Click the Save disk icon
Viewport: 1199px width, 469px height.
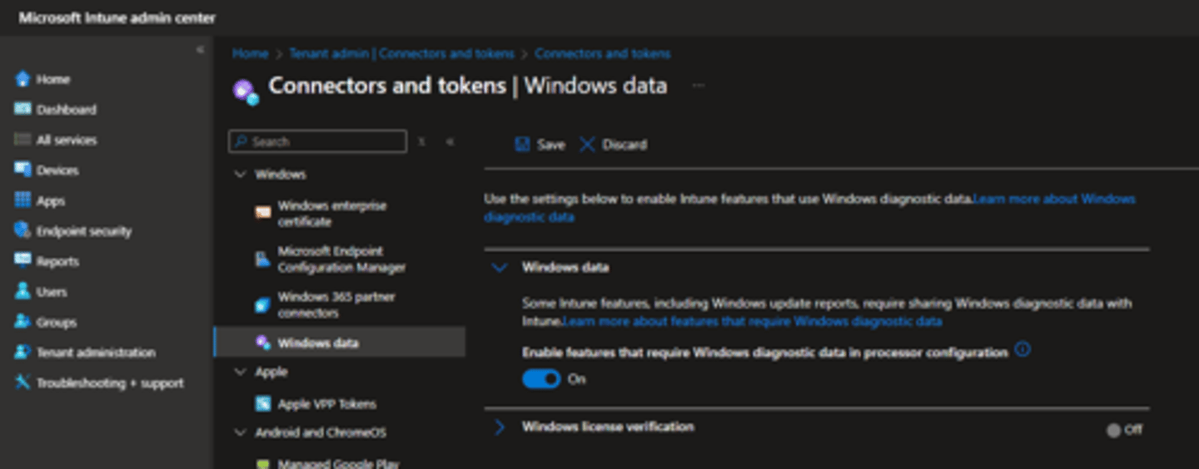[522, 144]
